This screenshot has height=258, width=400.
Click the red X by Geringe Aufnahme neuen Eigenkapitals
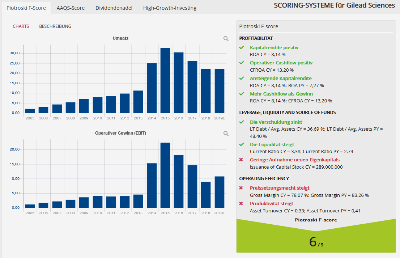tap(241, 160)
